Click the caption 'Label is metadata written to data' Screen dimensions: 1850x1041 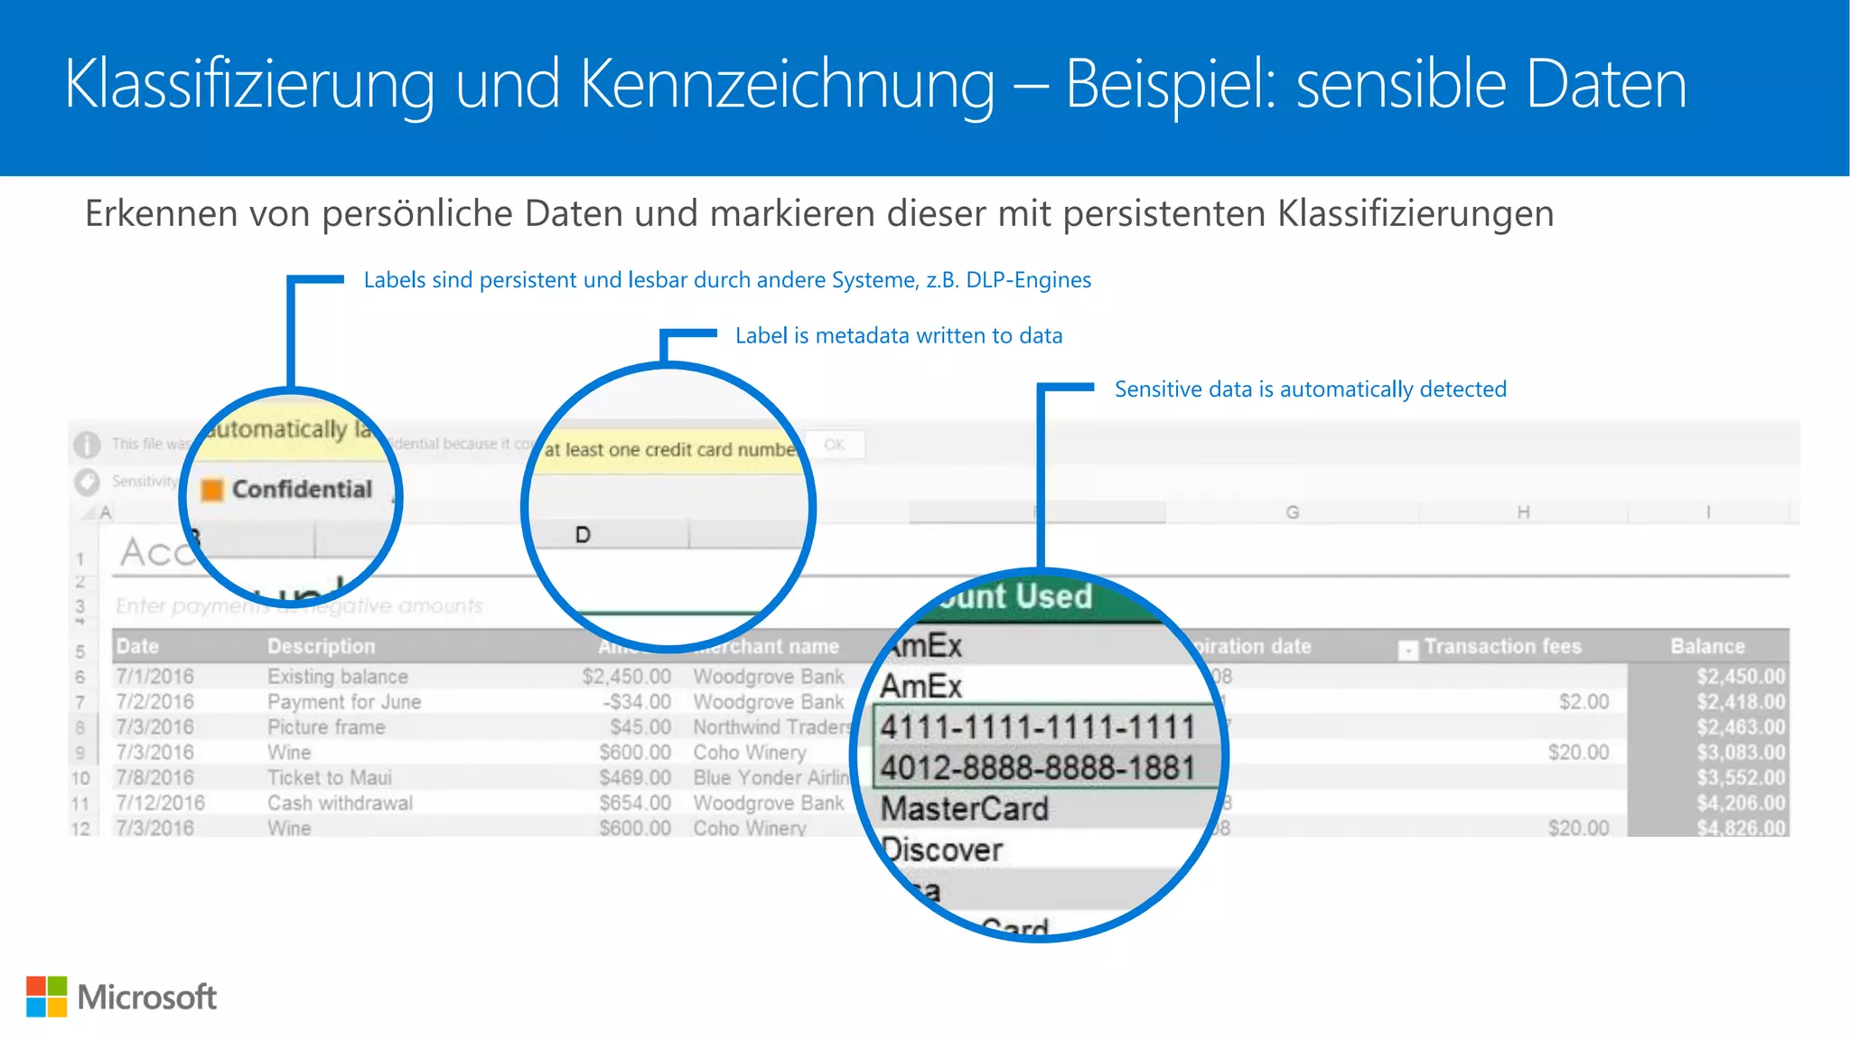(x=899, y=335)
